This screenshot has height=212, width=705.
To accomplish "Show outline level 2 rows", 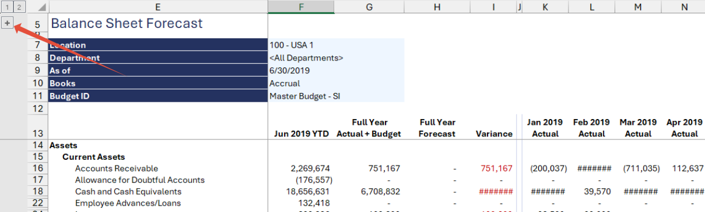I will coord(19,7).
